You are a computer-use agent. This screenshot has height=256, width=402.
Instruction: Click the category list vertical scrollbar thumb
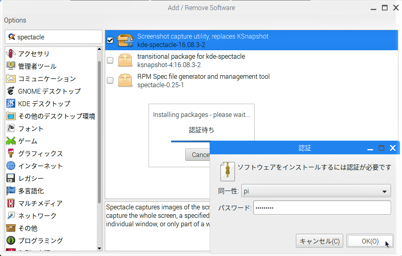[x=100, y=132]
